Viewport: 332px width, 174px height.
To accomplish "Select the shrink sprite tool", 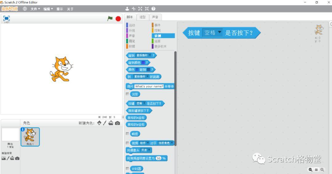I will point(147,9).
